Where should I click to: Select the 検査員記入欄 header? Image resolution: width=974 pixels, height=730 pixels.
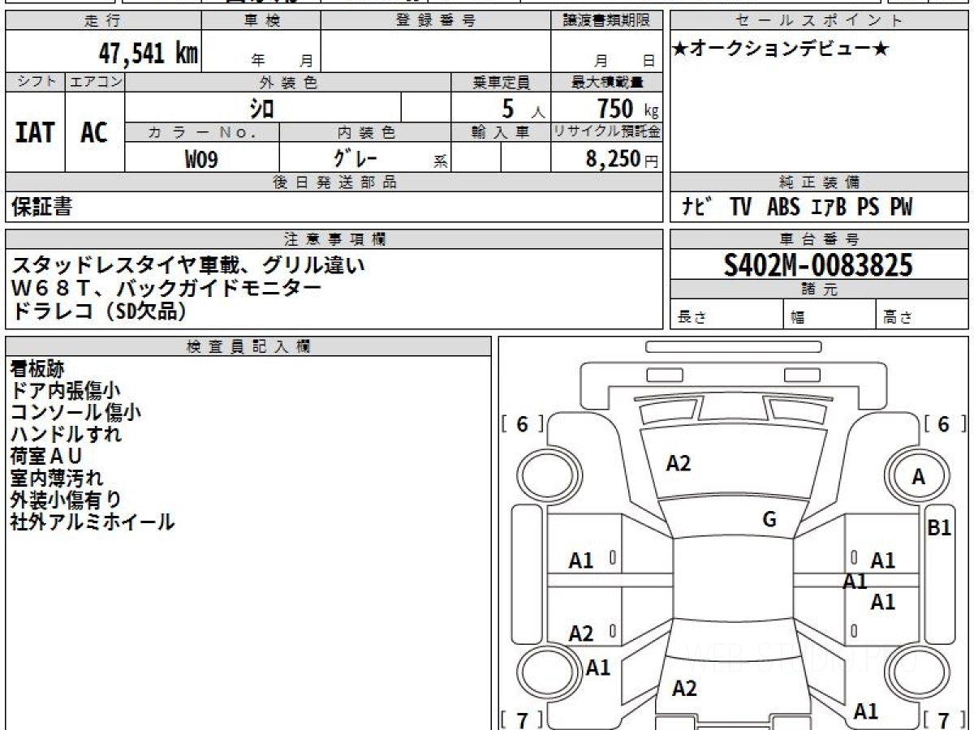(248, 346)
